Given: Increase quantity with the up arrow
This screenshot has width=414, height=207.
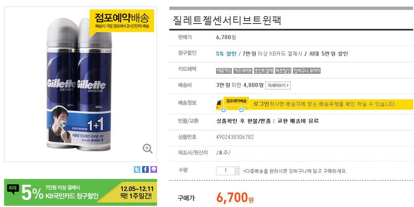Looking at the screenshot, I should pos(238,169).
